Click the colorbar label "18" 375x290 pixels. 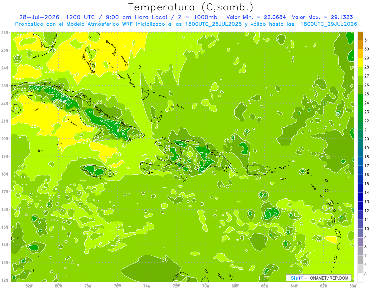(367, 157)
